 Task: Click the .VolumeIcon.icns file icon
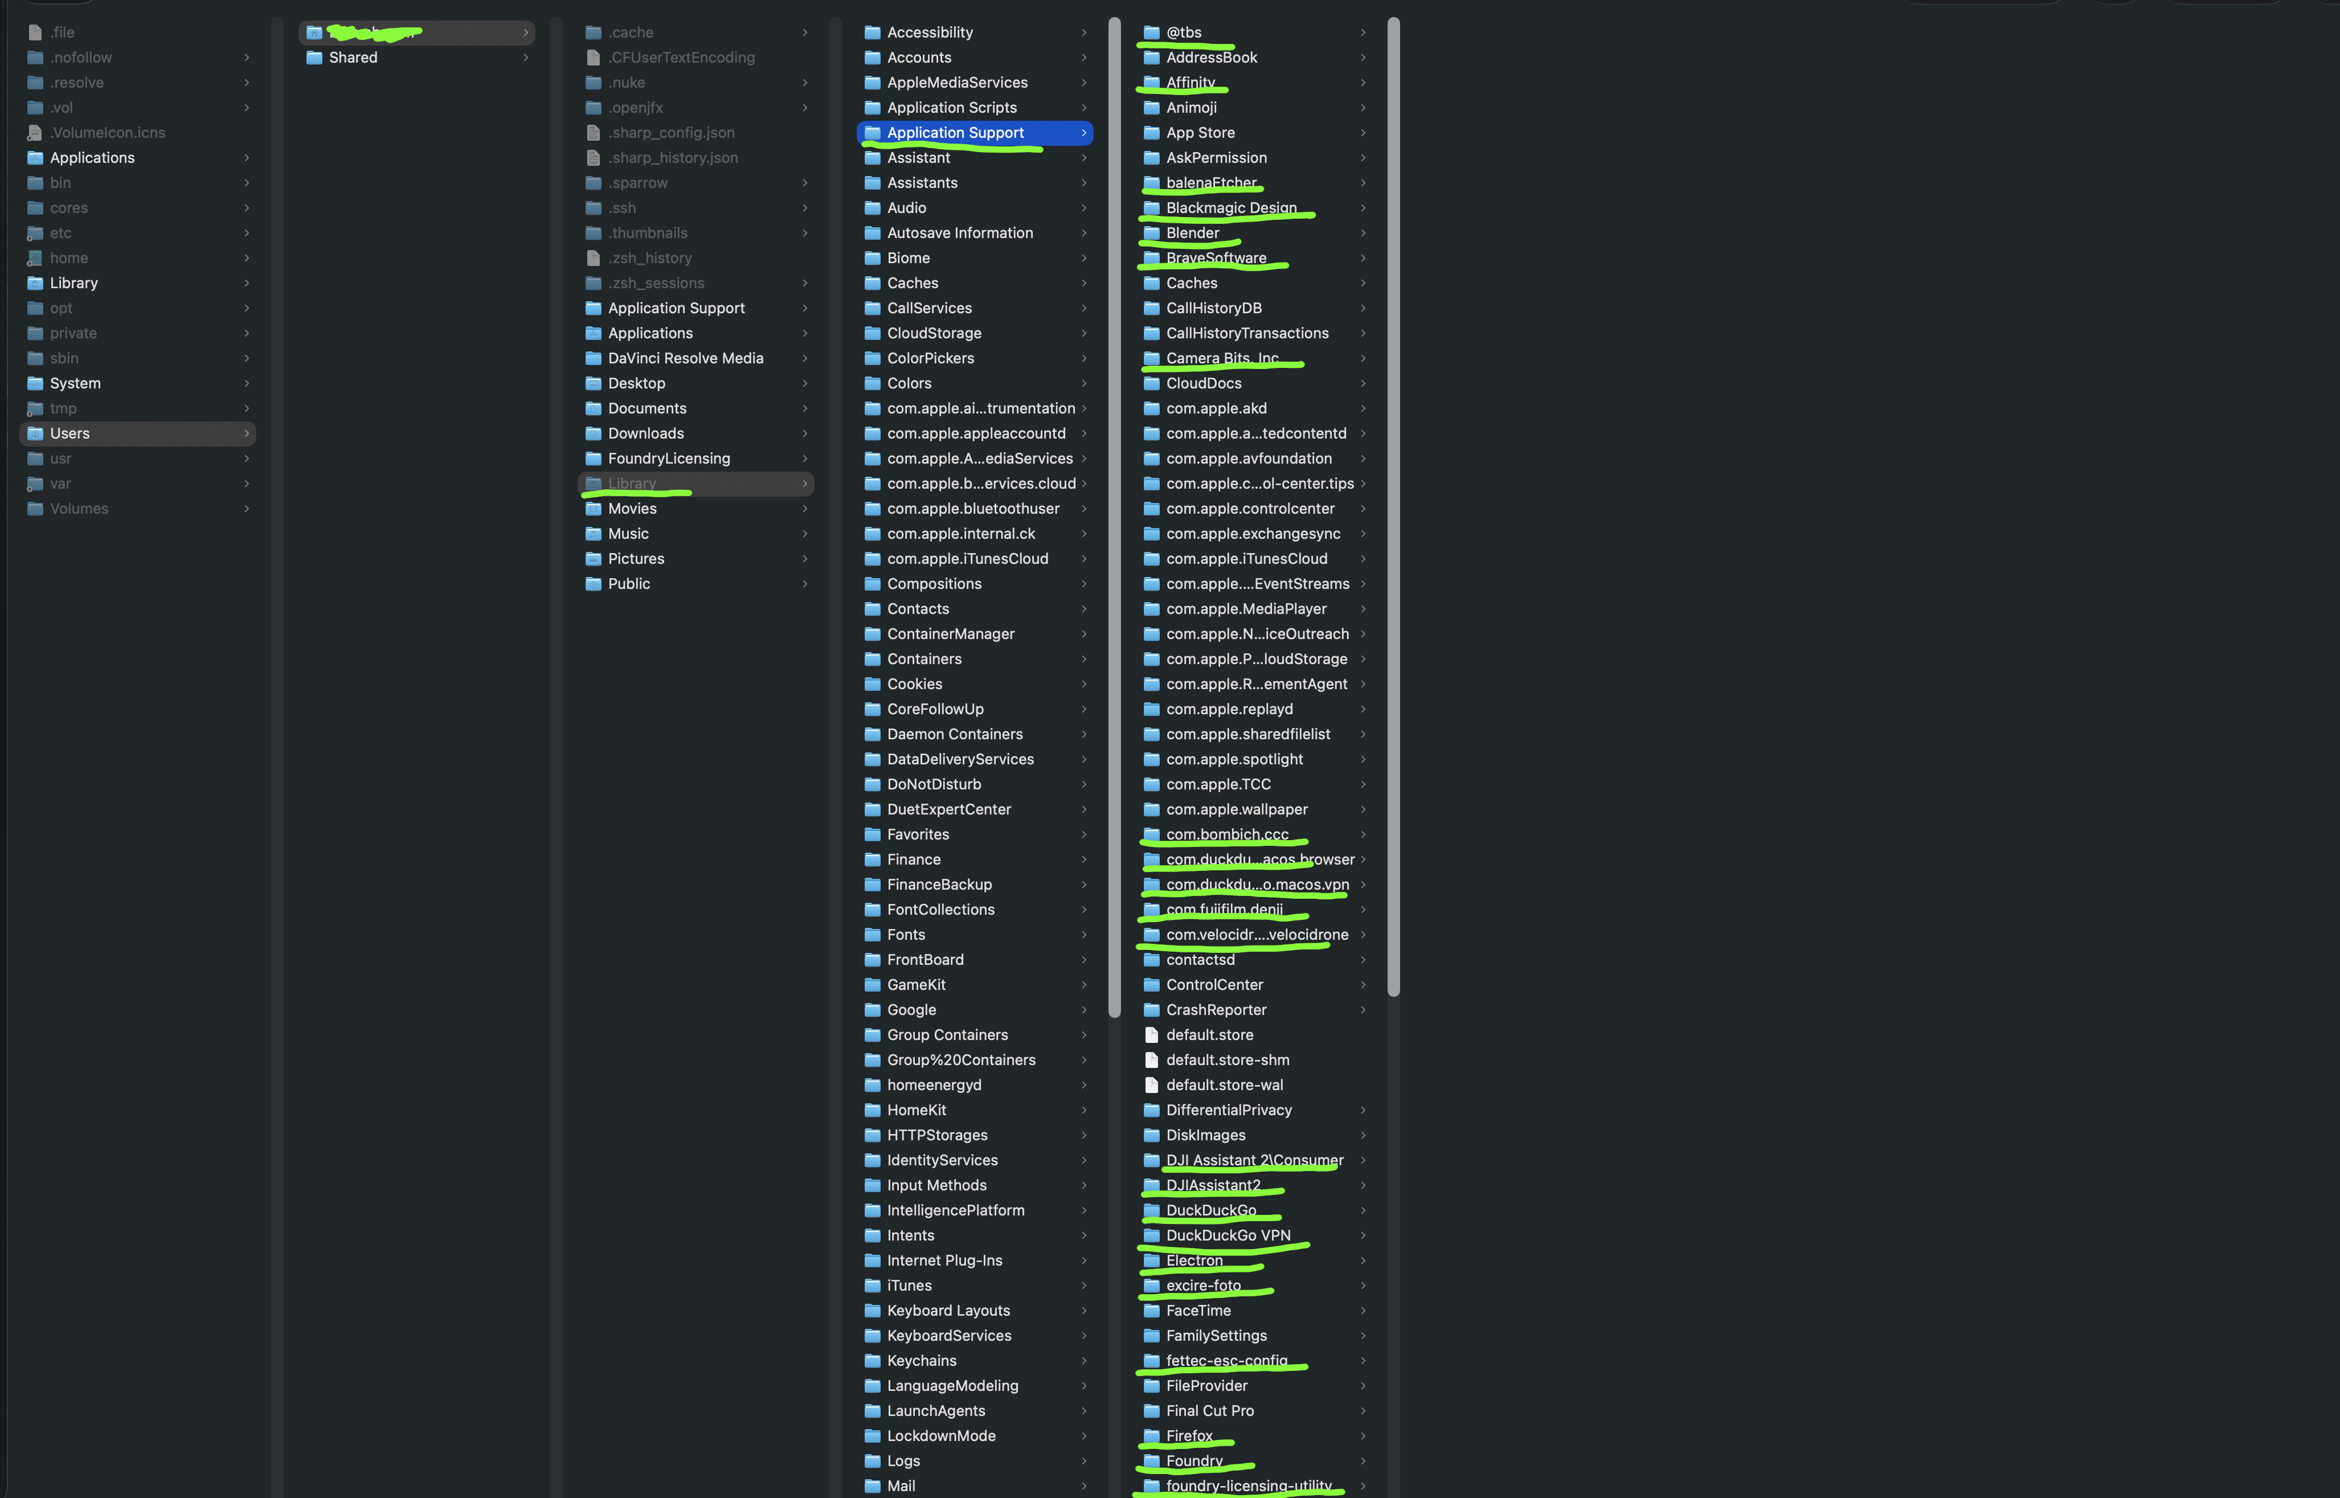pyautogui.click(x=35, y=132)
